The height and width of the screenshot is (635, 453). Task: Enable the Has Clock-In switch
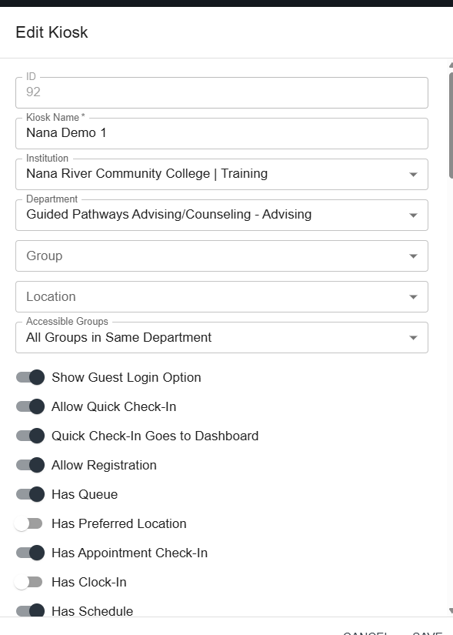28,582
